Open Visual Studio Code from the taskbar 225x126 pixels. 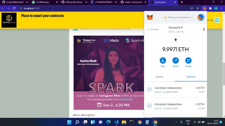tap(116, 122)
